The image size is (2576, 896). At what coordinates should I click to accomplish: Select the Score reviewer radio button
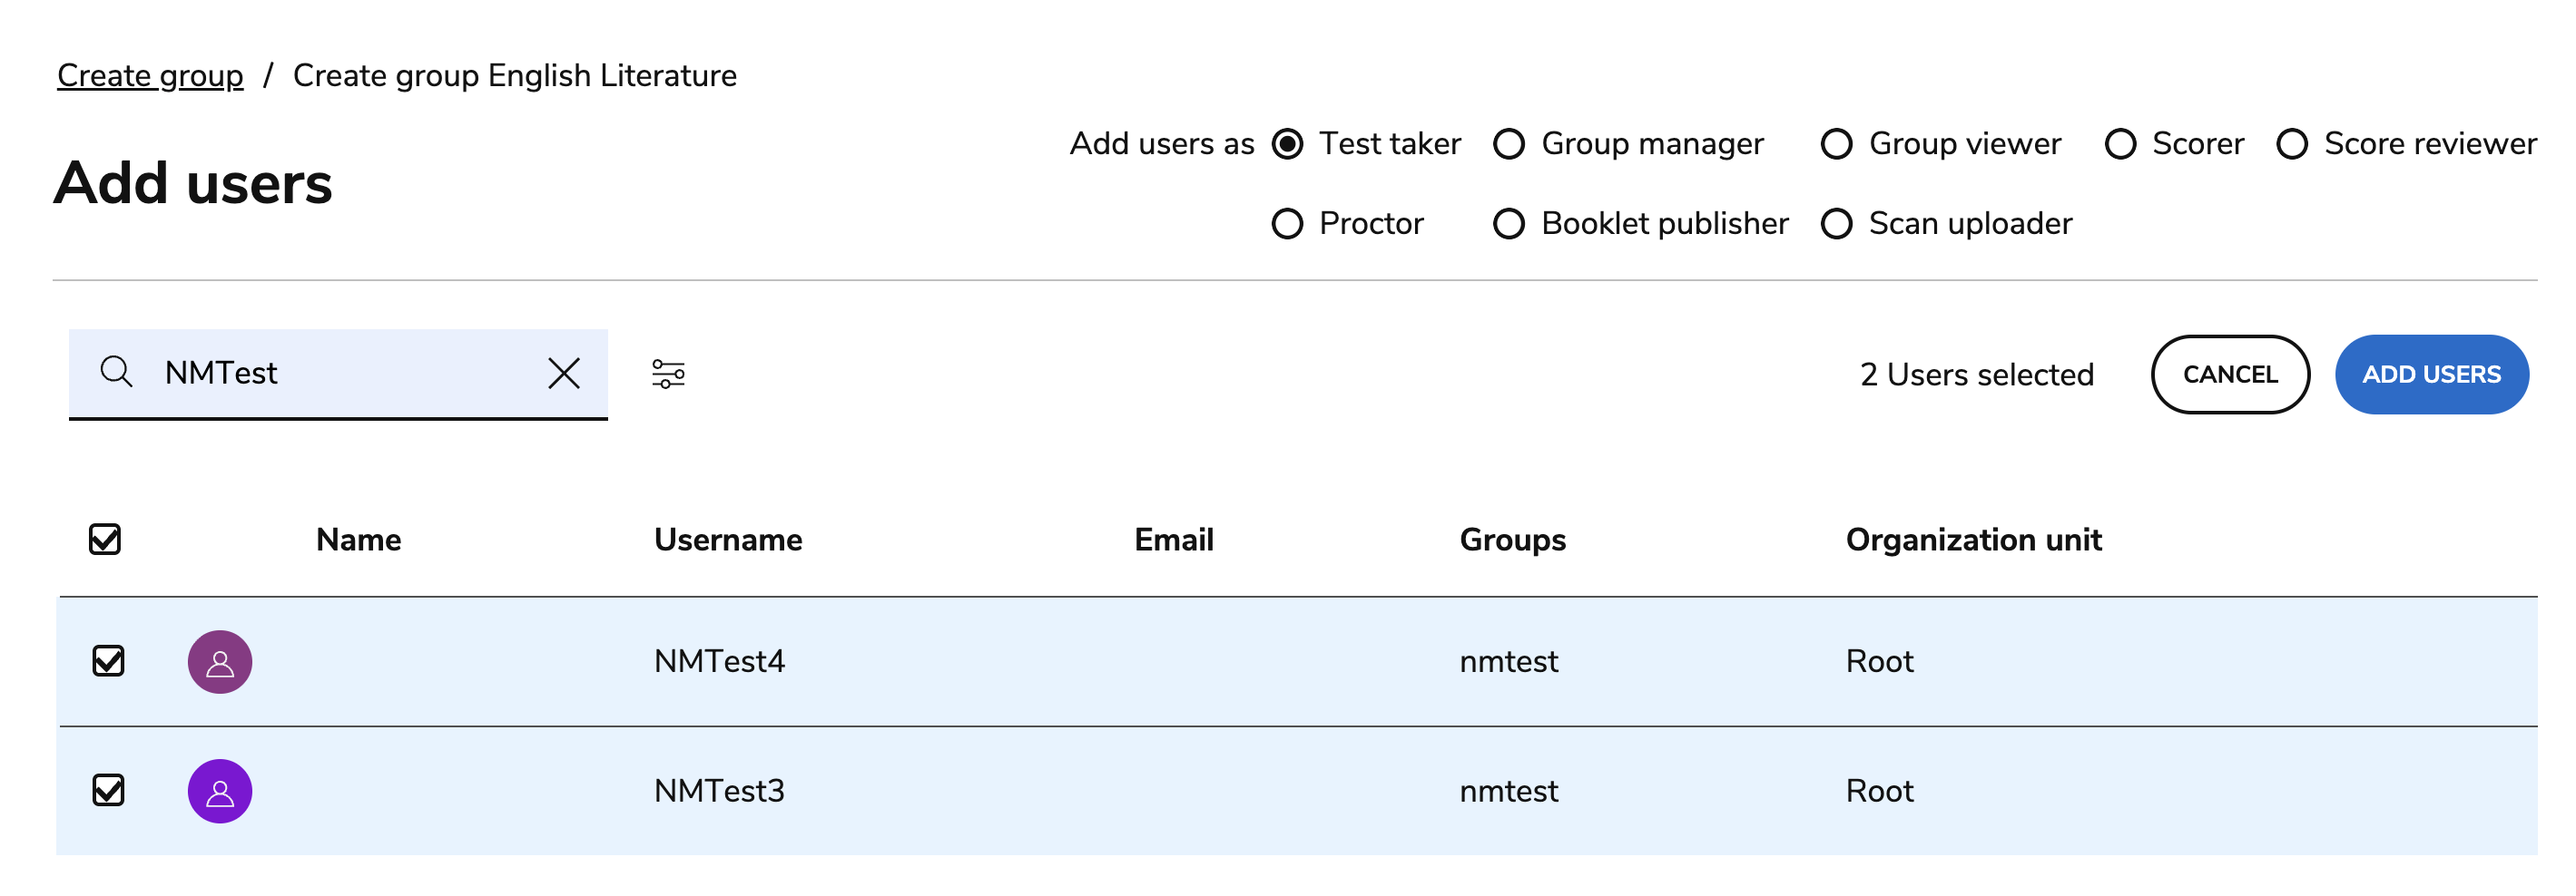tap(2292, 144)
